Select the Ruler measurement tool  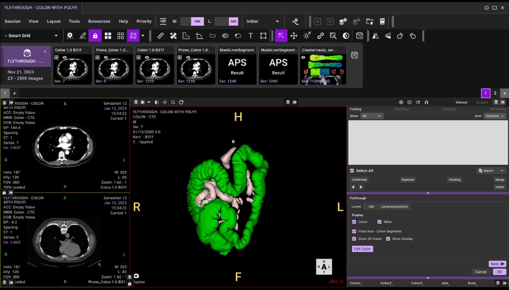[160, 36]
